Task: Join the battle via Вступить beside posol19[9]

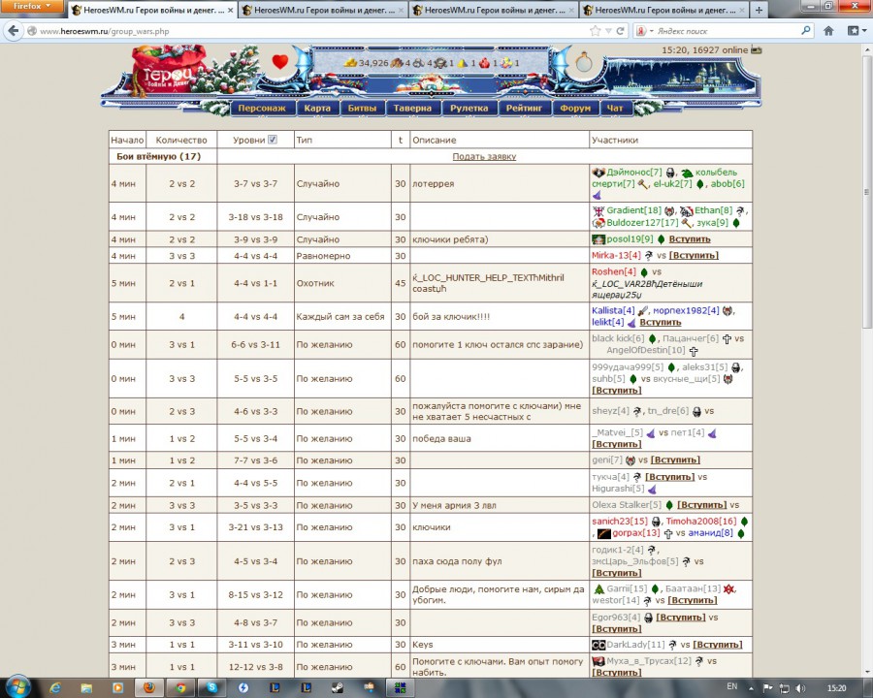Action: 690,238
